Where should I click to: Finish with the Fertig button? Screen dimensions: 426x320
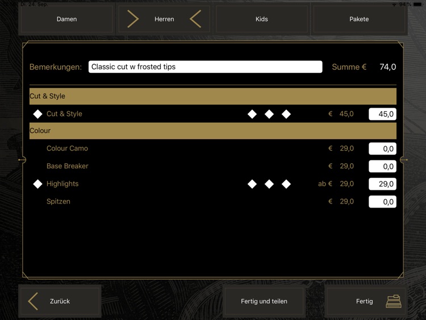366,301
